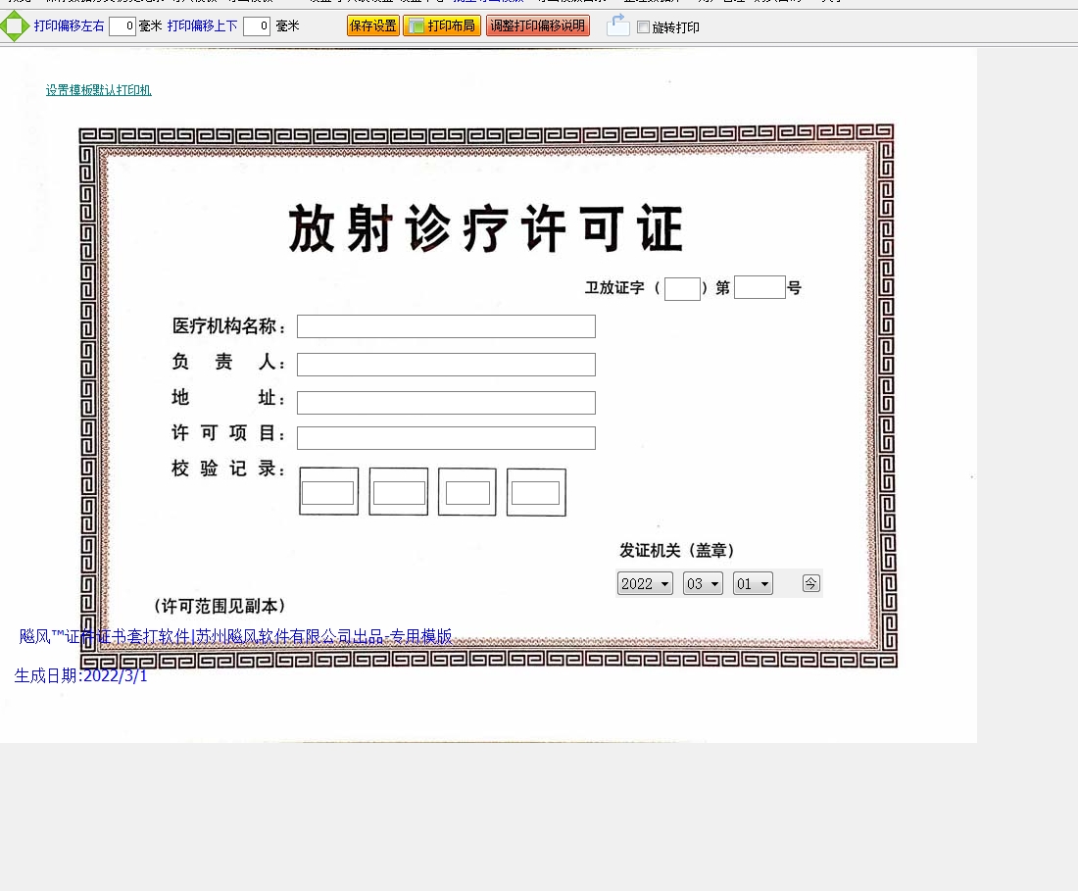Image resolution: width=1078 pixels, height=891 pixels.
Task: Open the 设置模板默认打印机 link
Action: coord(98,90)
